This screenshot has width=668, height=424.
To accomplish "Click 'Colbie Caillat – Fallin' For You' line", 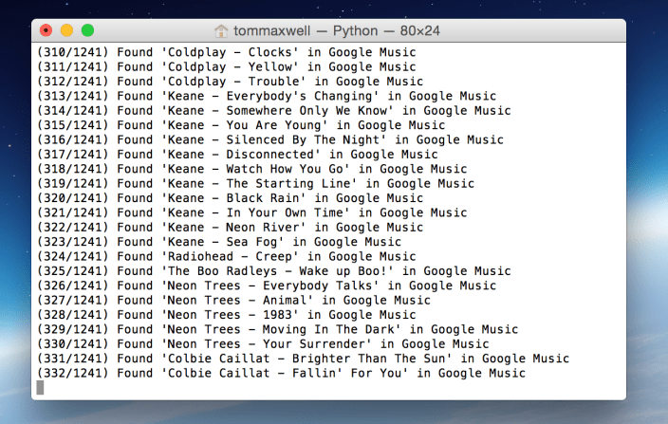I will [x=281, y=373].
